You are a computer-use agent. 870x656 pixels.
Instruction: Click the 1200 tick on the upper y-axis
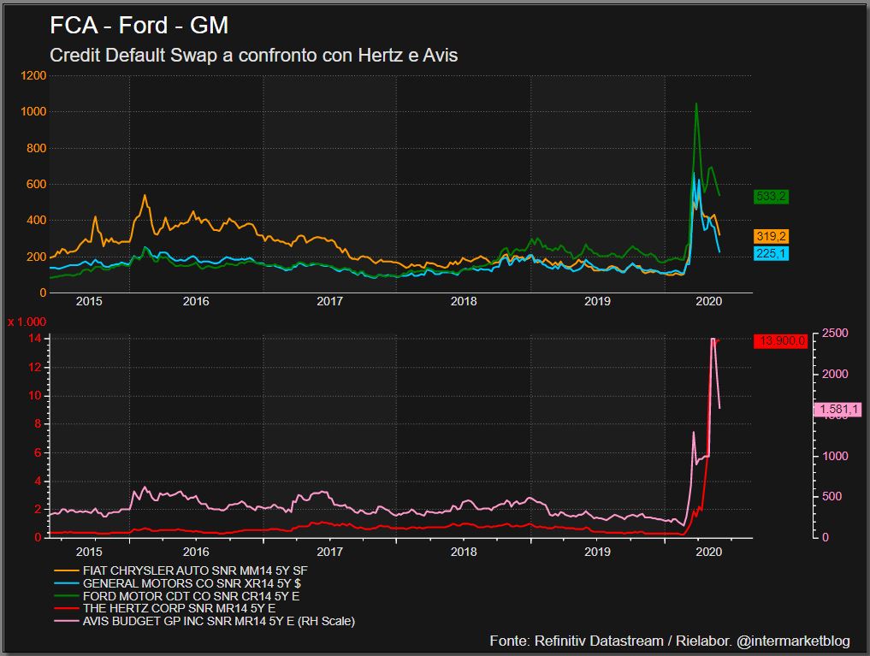tap(33, 76)
